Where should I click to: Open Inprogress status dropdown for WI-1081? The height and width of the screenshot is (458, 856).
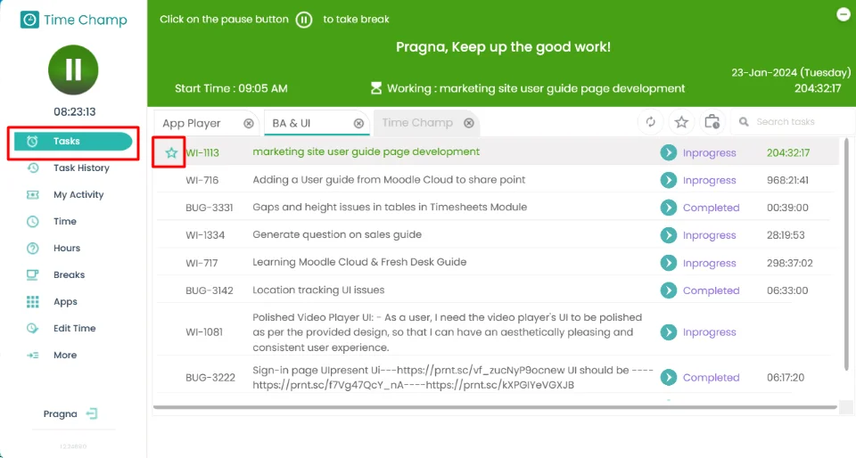click(x=709, y=332)
